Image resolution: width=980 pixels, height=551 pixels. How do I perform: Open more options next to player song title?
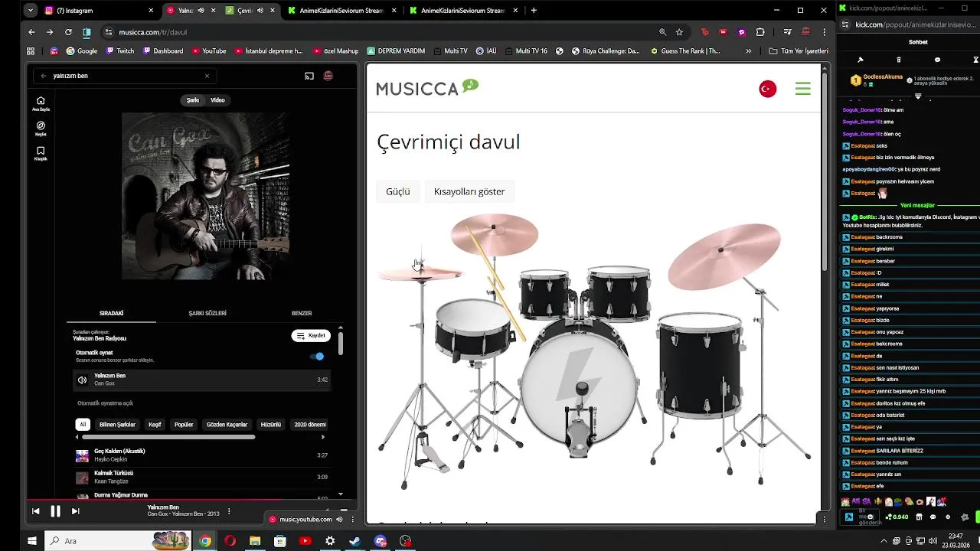[x=228, y=511]
